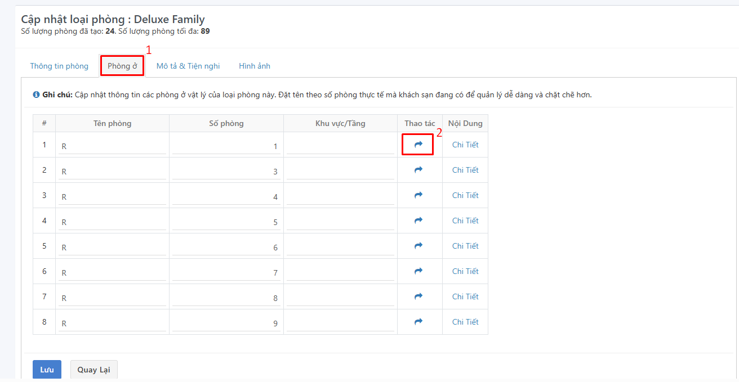Go to the Hình ảnh tab

255,66
